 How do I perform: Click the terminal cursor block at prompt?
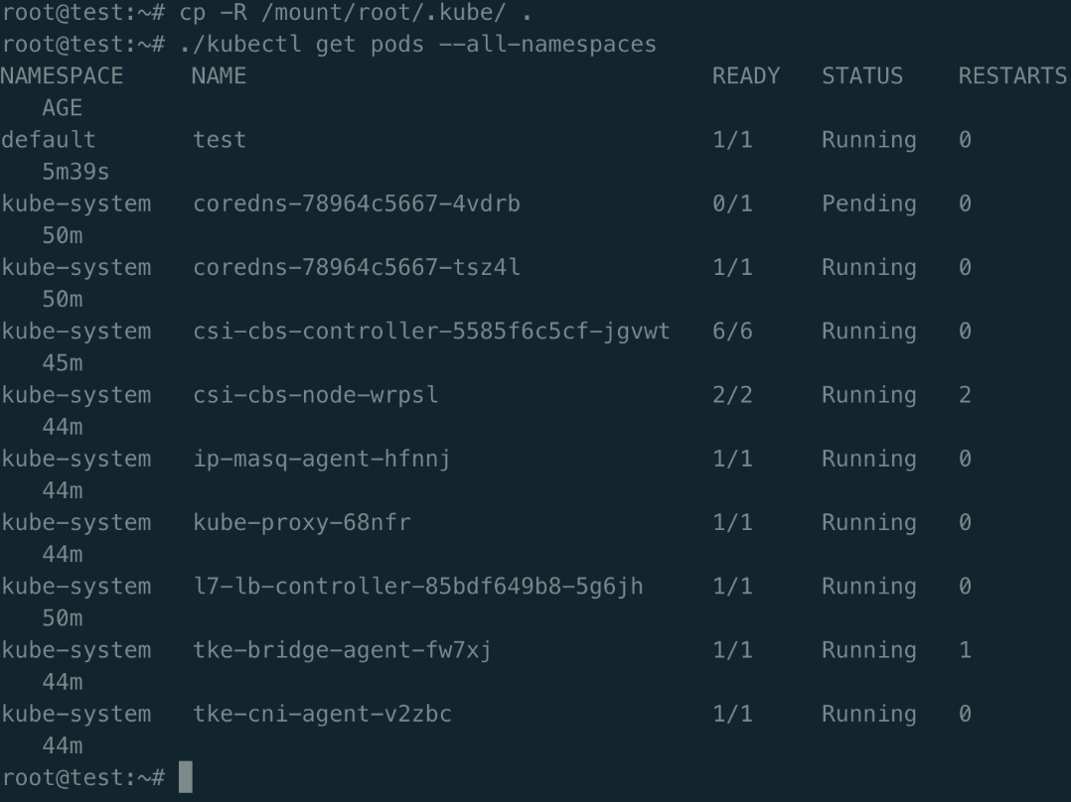[x=186, y=777]
